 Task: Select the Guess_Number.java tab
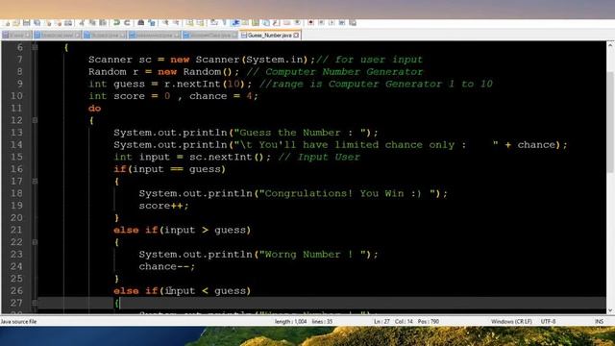(x=270, y=36)
